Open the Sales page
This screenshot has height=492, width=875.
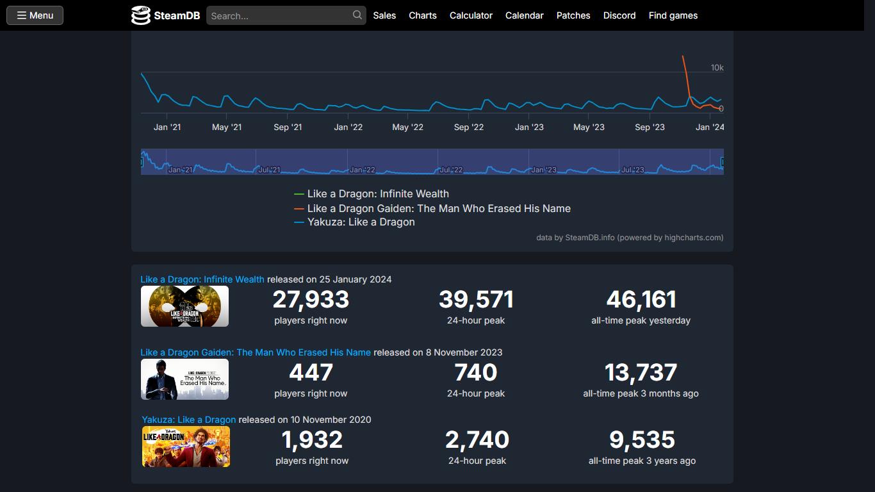click(x=384, y=15)
